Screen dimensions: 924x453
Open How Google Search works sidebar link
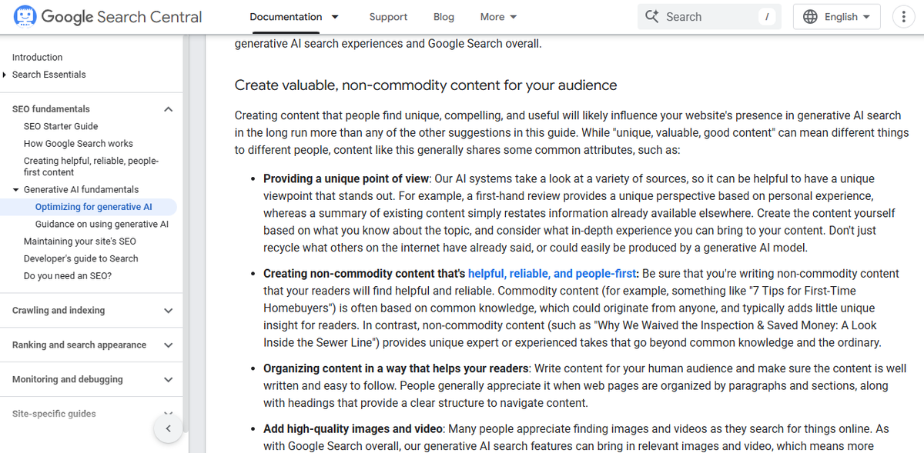tap(79, 144)
